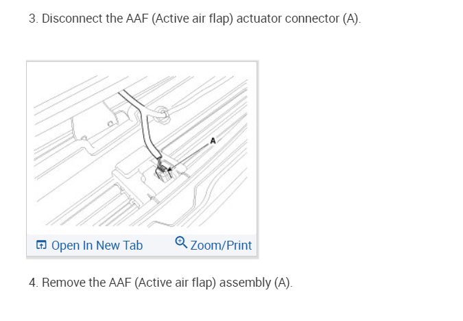463x321 pixels.
Task: Click the word "assembly" in step 4
Action: click(246, 283)
